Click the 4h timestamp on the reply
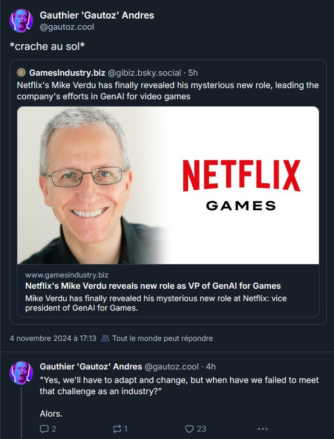This screenshot has height=439, width=334. tap(211, 367)
